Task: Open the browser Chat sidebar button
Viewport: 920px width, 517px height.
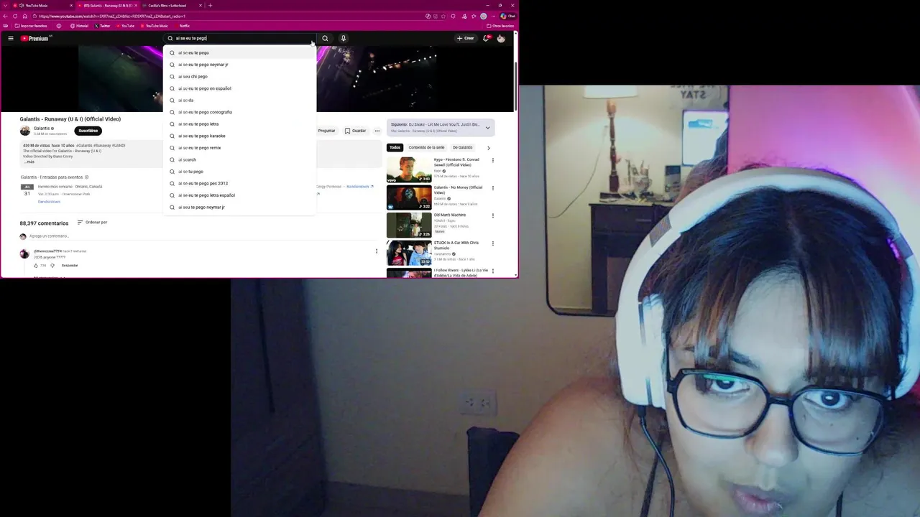Action: [x=507, y=16]
